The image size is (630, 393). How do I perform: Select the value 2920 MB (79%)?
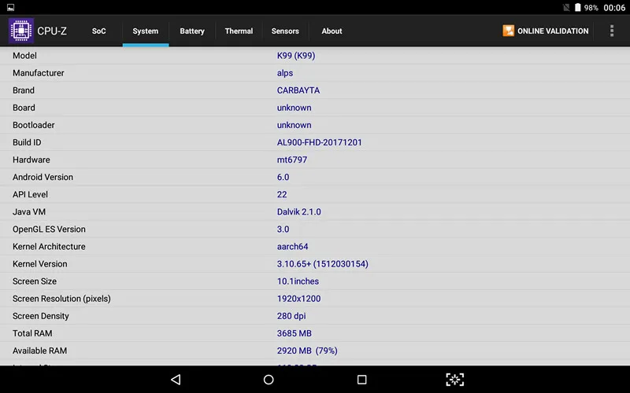307,351
